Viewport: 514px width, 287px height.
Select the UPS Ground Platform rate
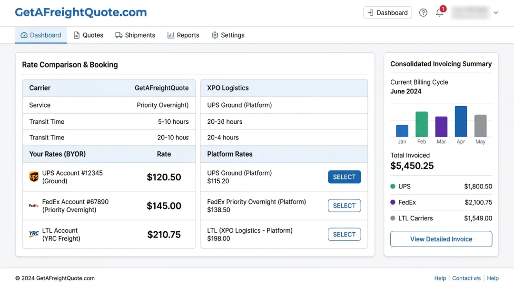tap(344, 177)
